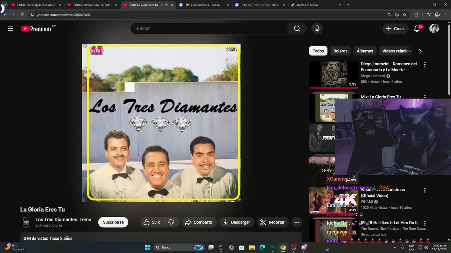Screen dimensions: 451x253
Task: Open the YouTube hamburger guide menu
Action: click(11, 29)
